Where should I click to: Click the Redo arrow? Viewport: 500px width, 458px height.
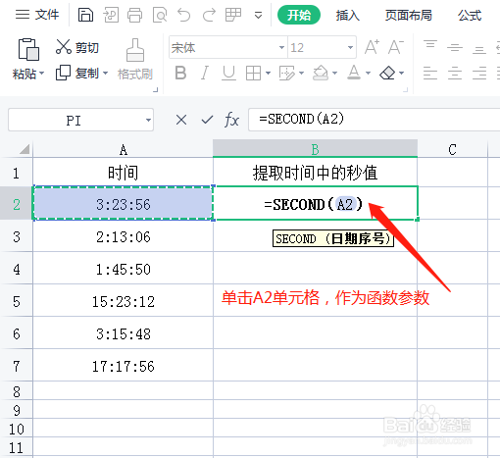pos(209,15)
